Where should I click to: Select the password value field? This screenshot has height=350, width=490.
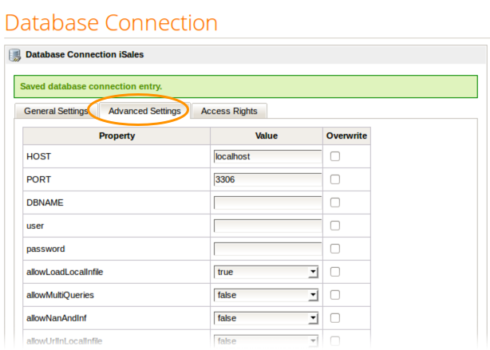tap(267, 249)
